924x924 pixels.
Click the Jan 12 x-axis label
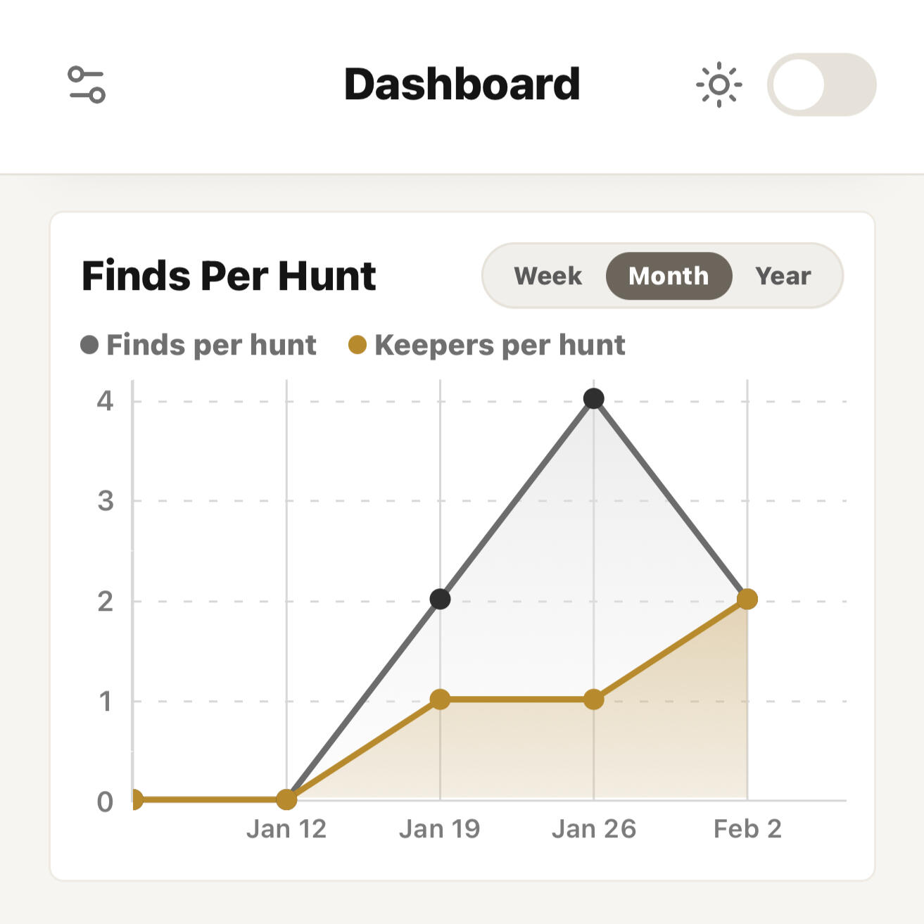(x=286, y=829)
